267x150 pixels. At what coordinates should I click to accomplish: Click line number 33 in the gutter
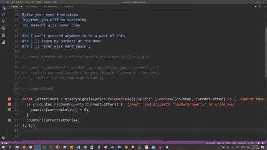(x=16, y=130)
